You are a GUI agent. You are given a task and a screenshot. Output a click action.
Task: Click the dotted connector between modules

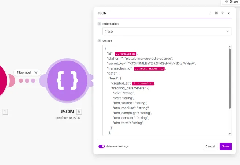coord(27,80)
